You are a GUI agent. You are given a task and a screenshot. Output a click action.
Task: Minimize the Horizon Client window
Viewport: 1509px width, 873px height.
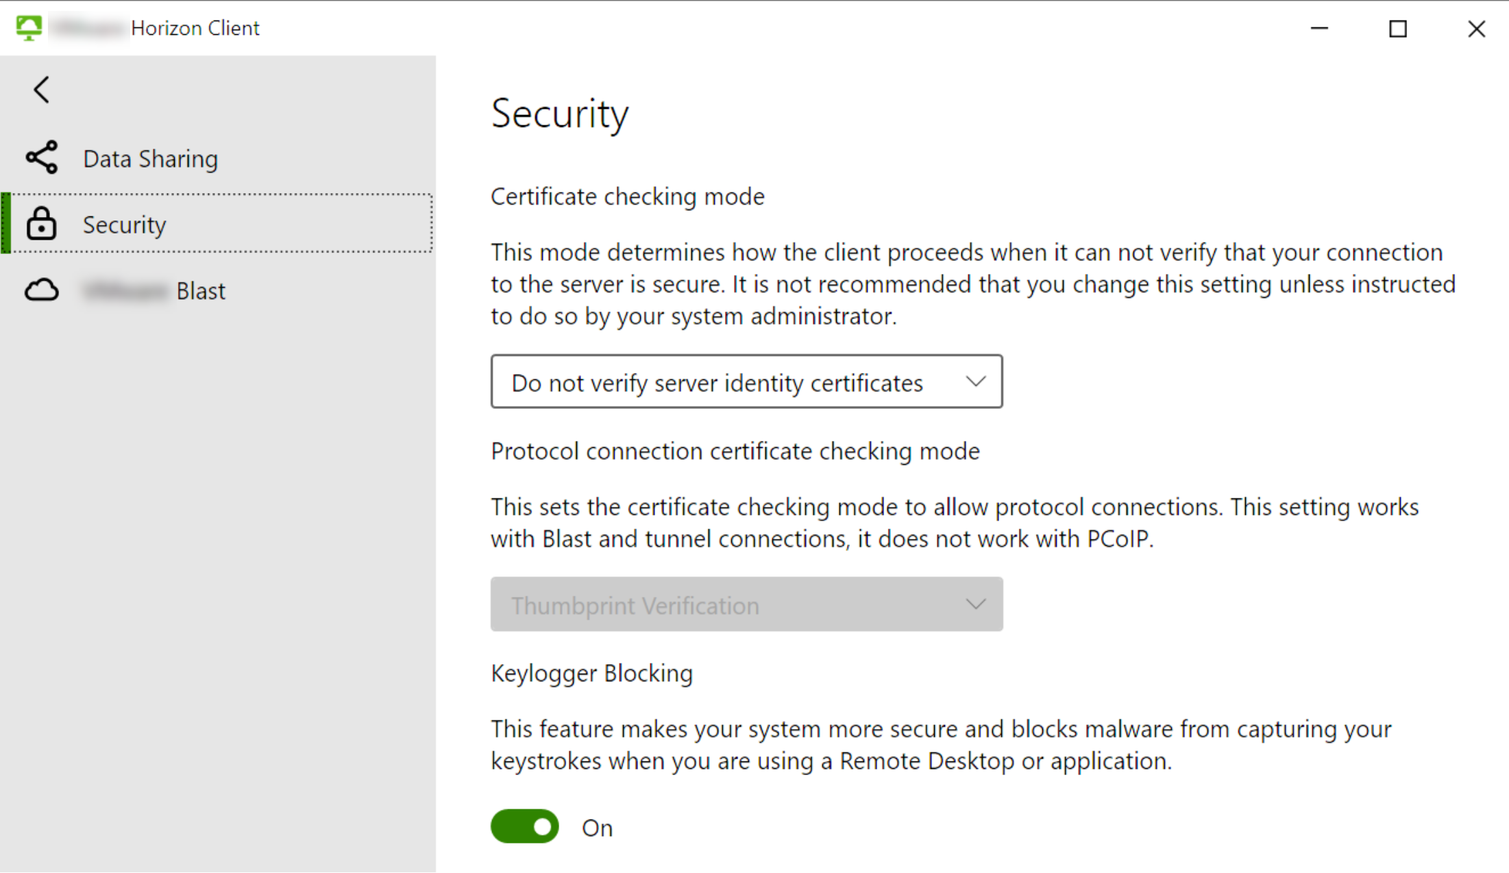(x=1319, y=28)
